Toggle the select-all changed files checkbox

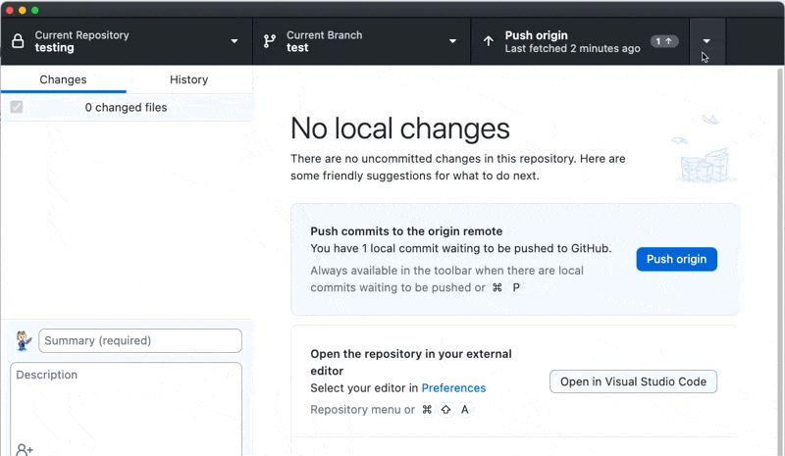pos(17,107)
